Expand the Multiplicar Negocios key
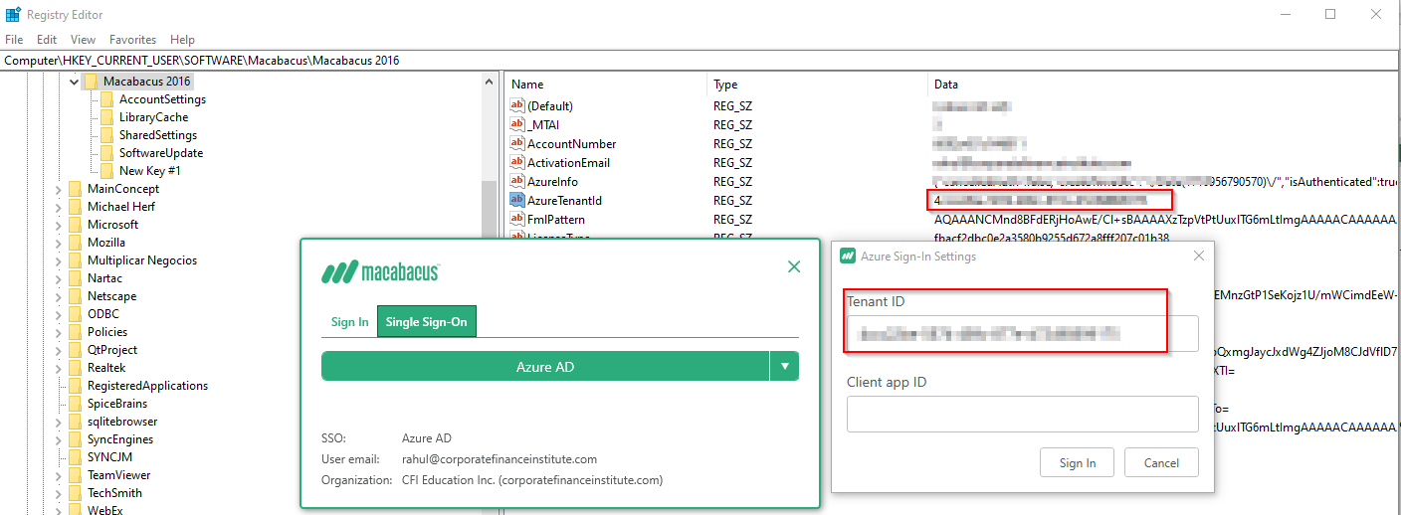Viewport: 1401px width, 515px height. 59,260
